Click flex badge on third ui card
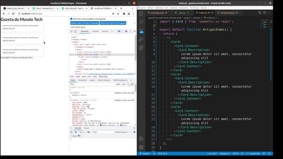 pyautogui.click(x=109, y=64)
